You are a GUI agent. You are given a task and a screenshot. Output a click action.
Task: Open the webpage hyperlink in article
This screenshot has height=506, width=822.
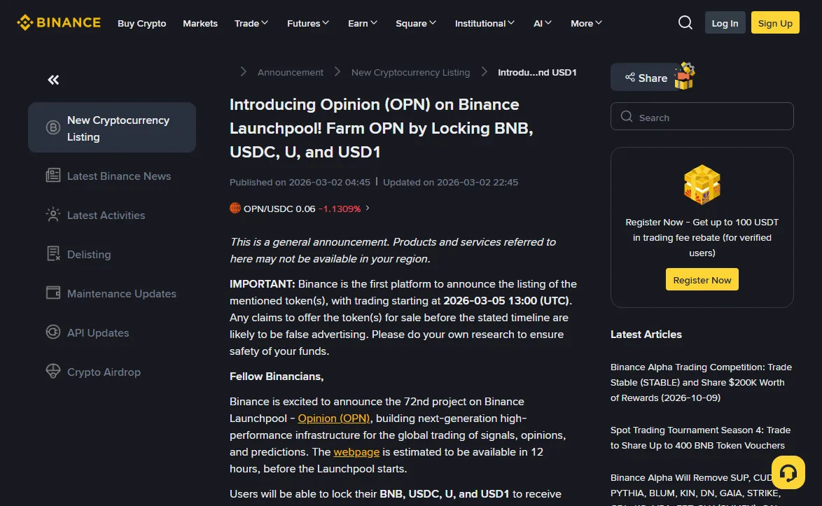click(356, 451)
